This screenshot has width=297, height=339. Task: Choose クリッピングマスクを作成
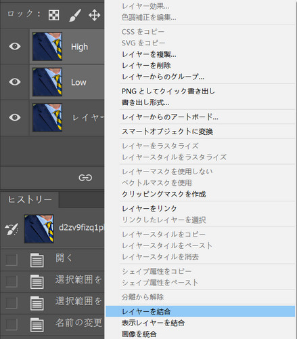[164, 194]
